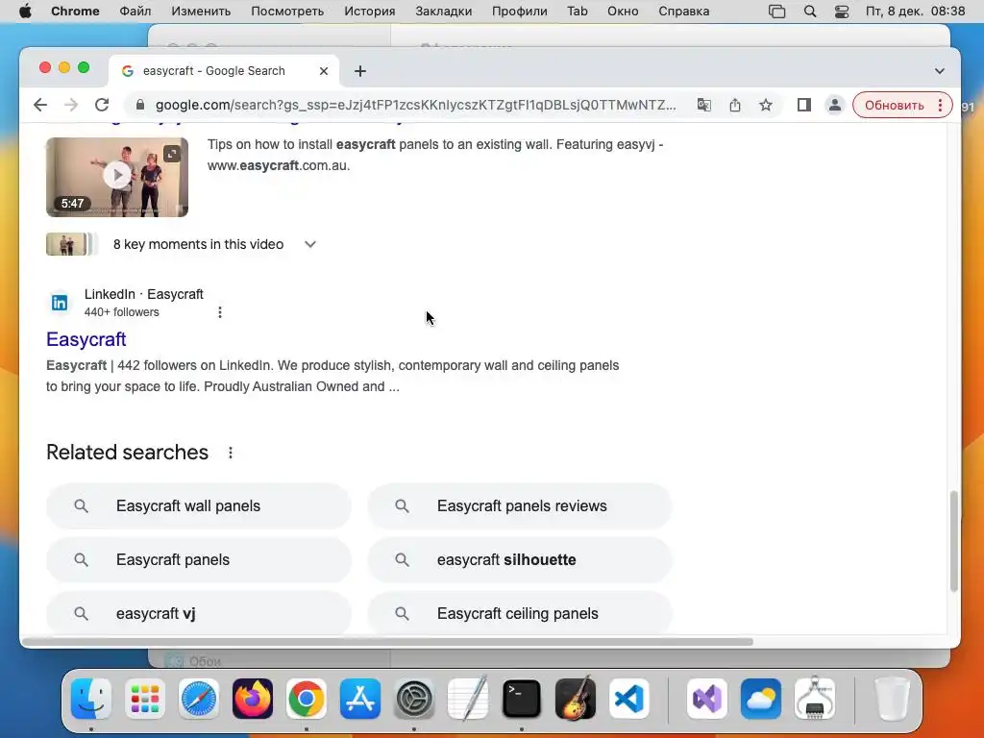This screenshot has height=738, width=984.
Task: Open Chrome side panel icon
Action: (804, 105)
